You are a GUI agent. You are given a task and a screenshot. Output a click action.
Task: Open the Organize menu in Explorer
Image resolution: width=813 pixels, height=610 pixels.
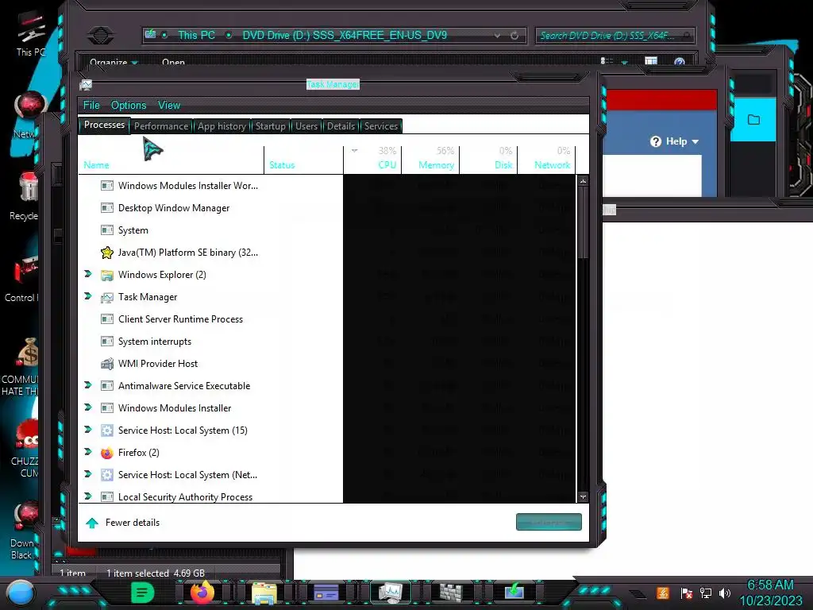coord(113,62)
